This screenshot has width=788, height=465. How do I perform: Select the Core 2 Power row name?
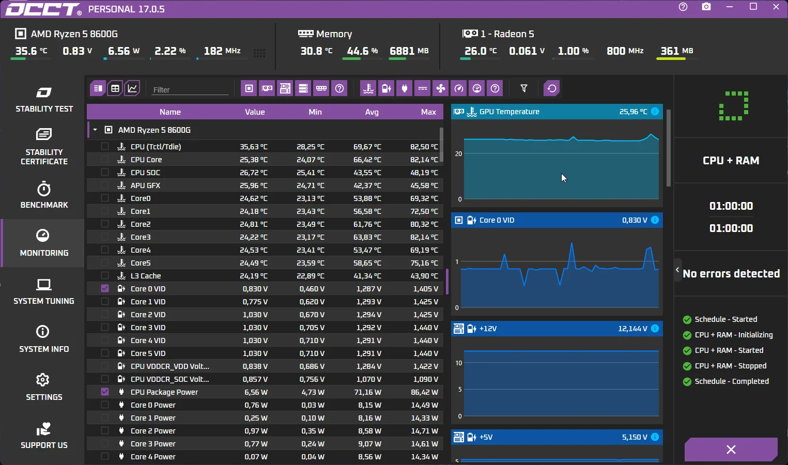click(x=153, y=431)
